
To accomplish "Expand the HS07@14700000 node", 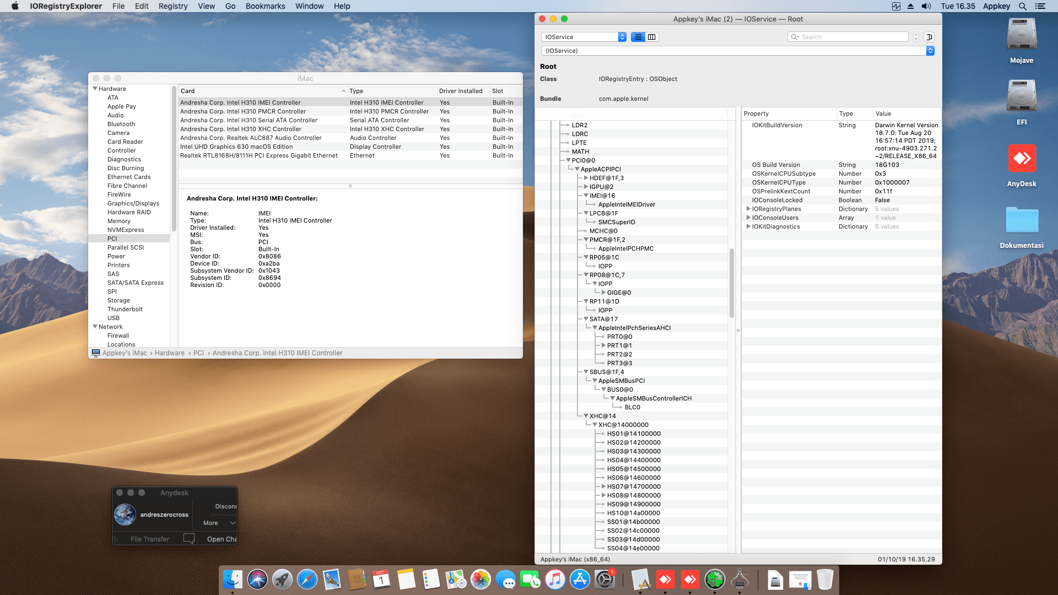I will (x=603, y=486).
